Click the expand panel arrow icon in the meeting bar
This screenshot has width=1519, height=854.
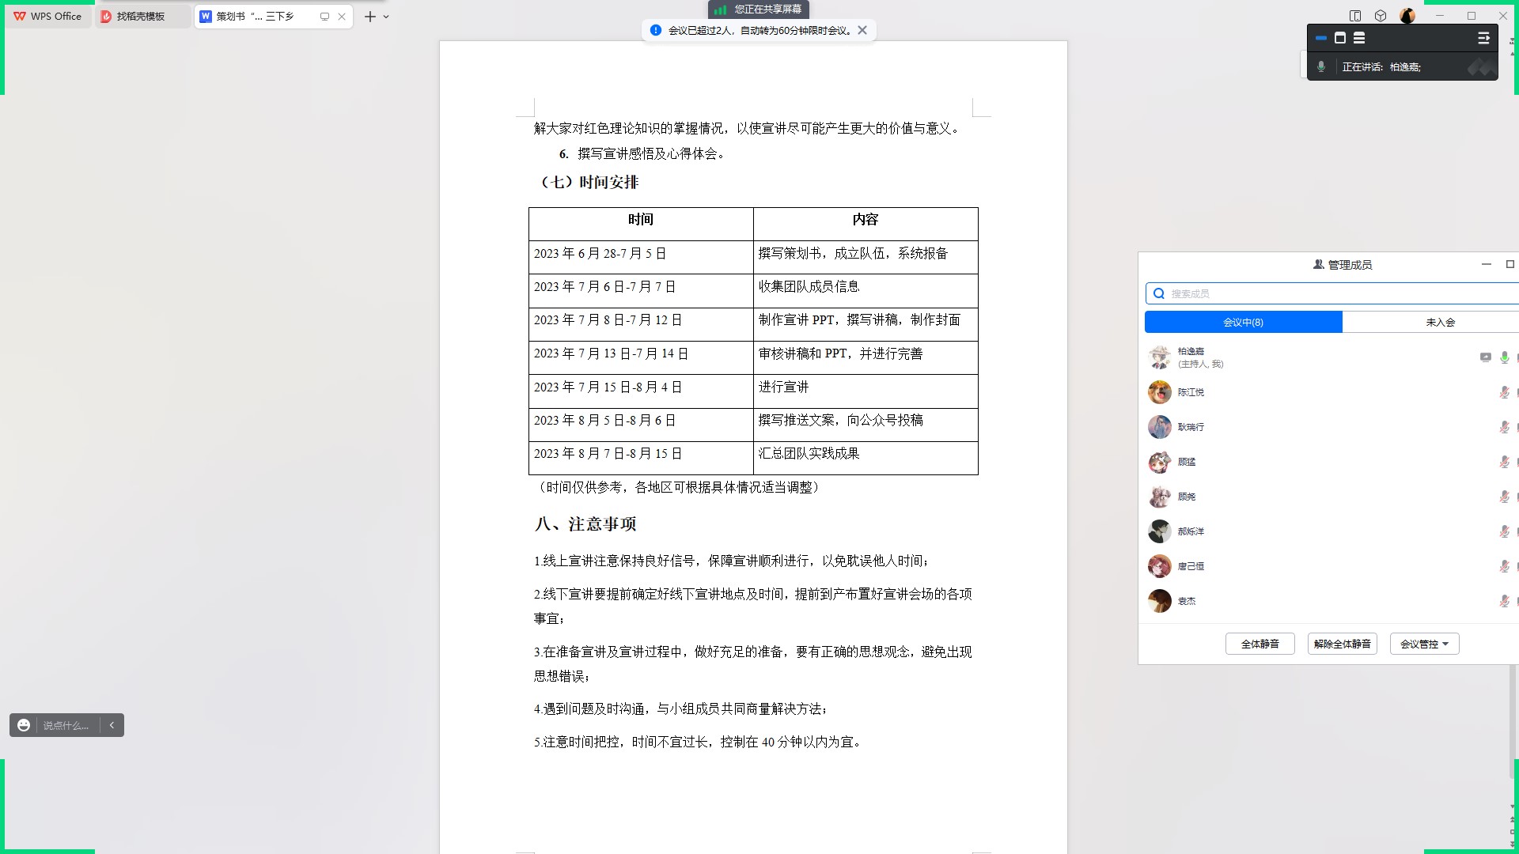(1484, 38)
